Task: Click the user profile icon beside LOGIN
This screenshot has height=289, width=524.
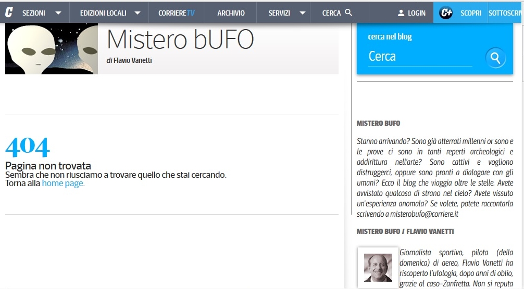Action: (401, 13)
